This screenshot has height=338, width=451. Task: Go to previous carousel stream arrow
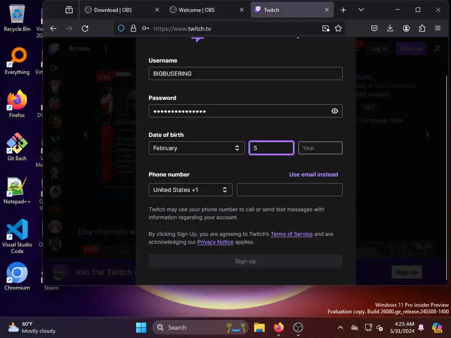tap(86, 134)
